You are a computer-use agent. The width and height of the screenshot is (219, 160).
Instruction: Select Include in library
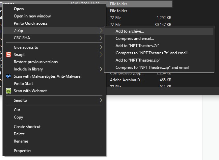[54, 69]
